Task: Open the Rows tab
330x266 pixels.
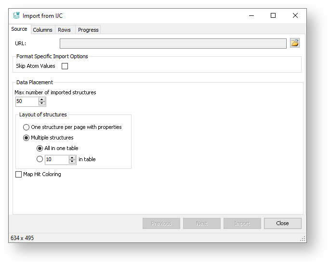Action: point(64,30)
